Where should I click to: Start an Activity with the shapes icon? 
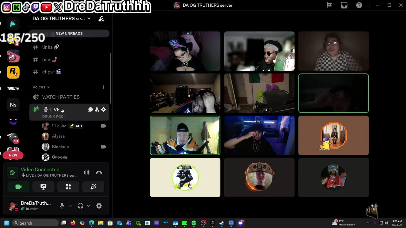click(68, 187)
